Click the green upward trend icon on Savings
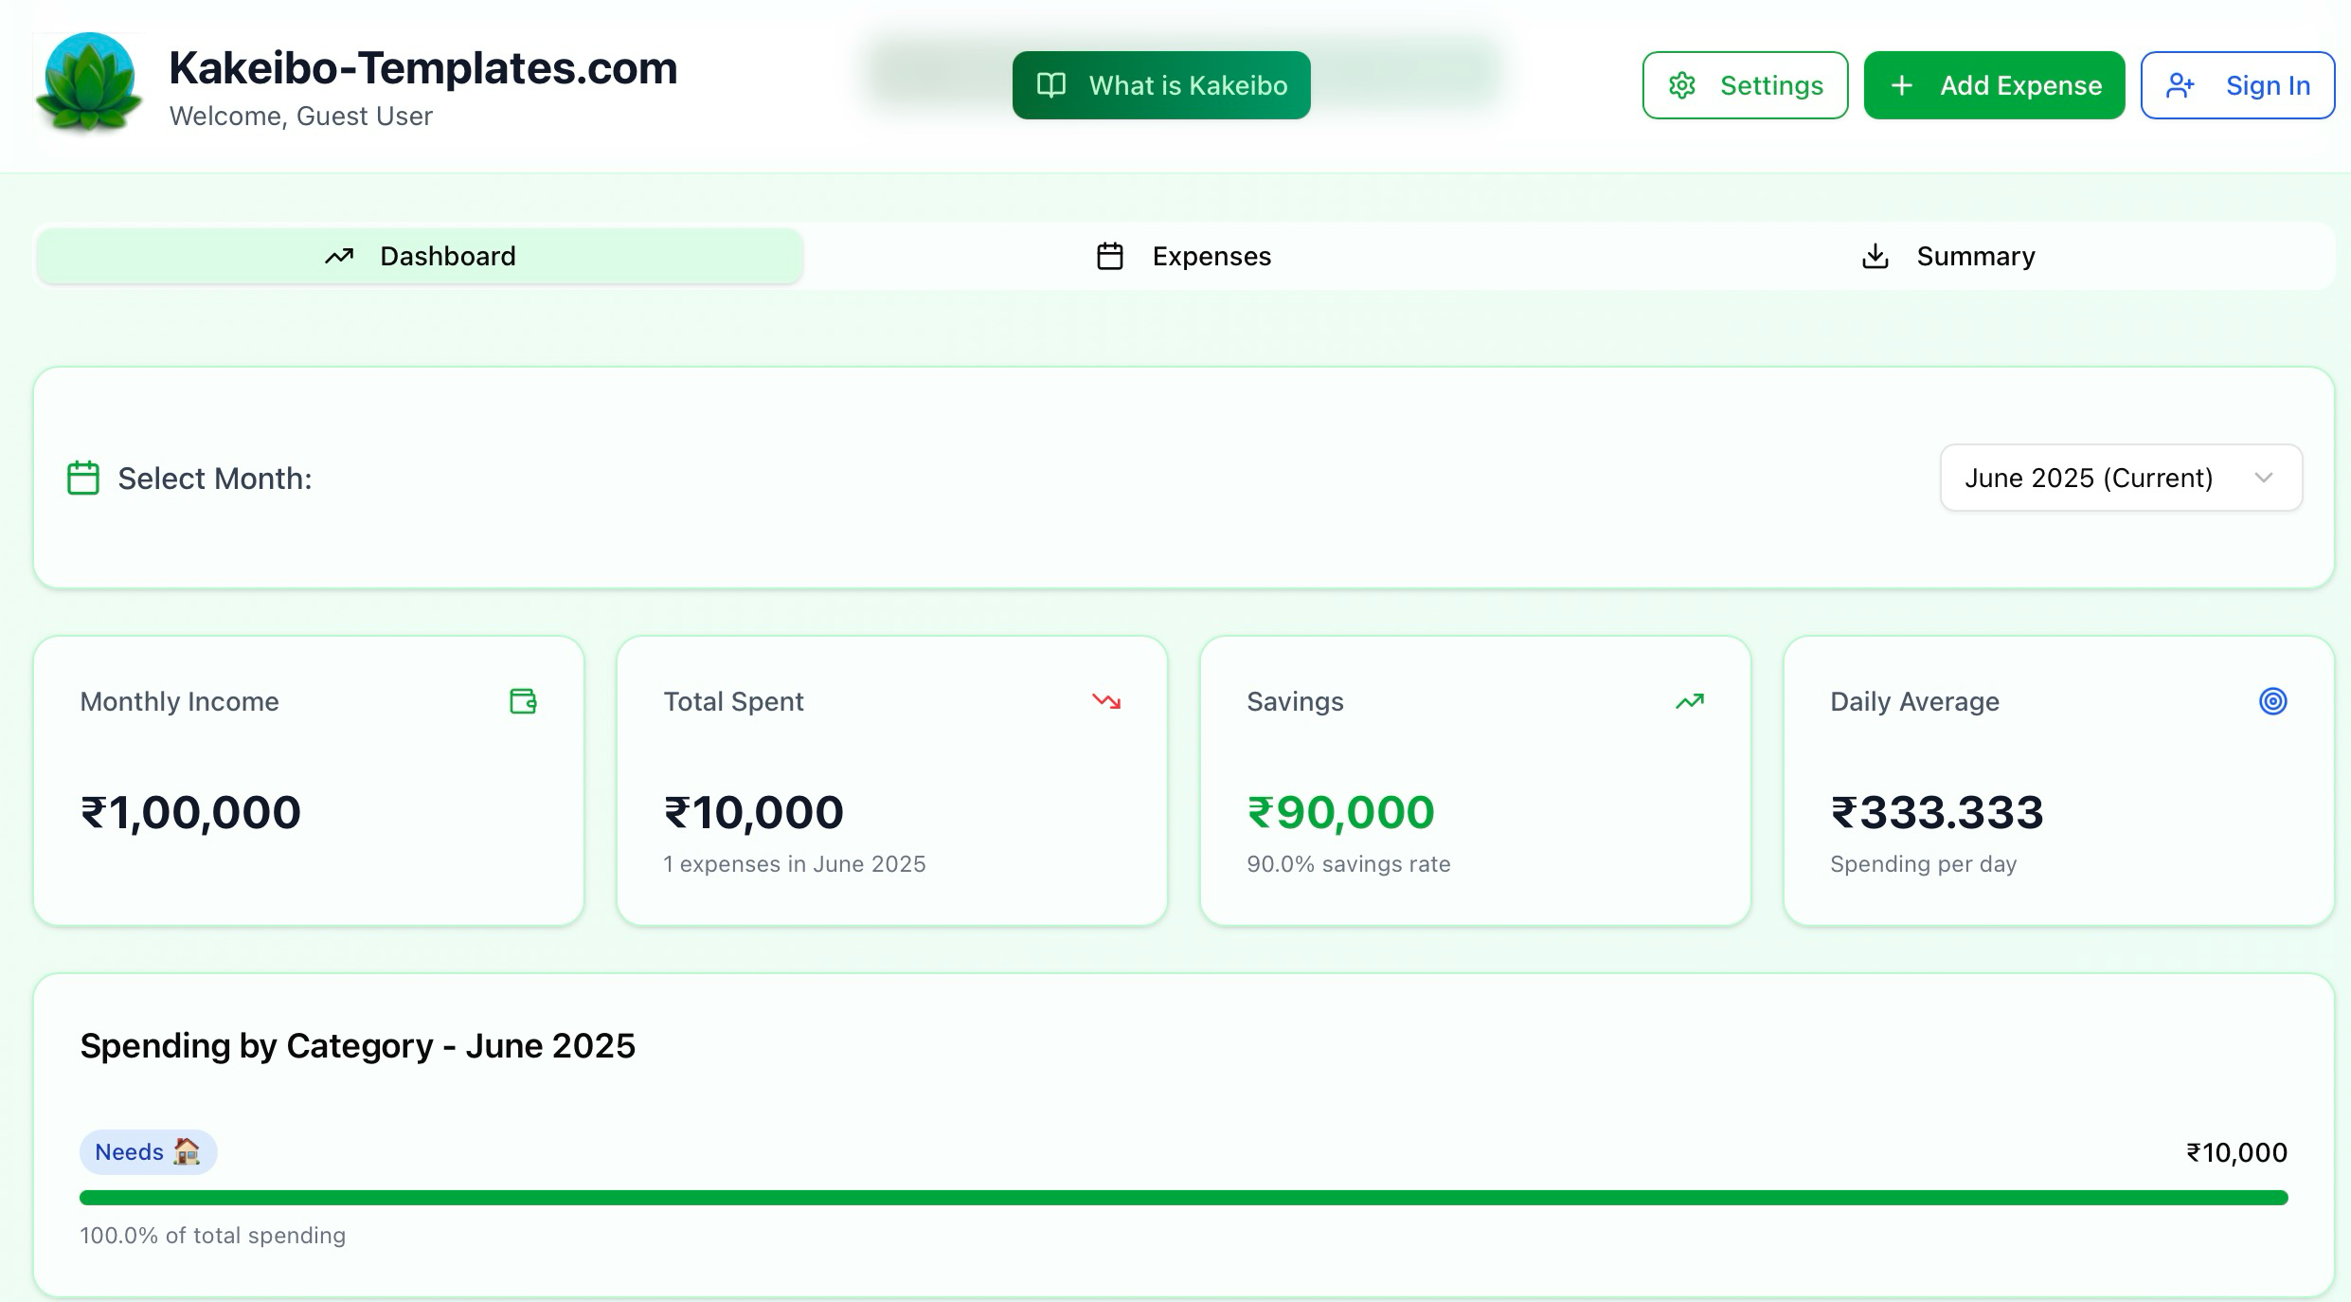Screen dimensions: 2351x1302 coord(1690,701)
